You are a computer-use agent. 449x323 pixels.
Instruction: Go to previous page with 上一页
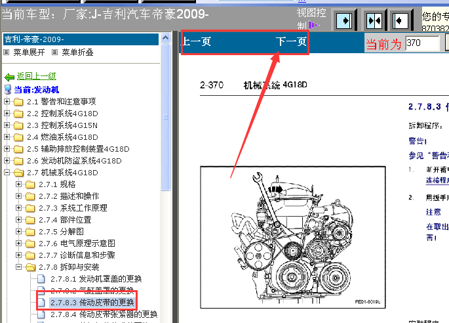tap(197, 41)
